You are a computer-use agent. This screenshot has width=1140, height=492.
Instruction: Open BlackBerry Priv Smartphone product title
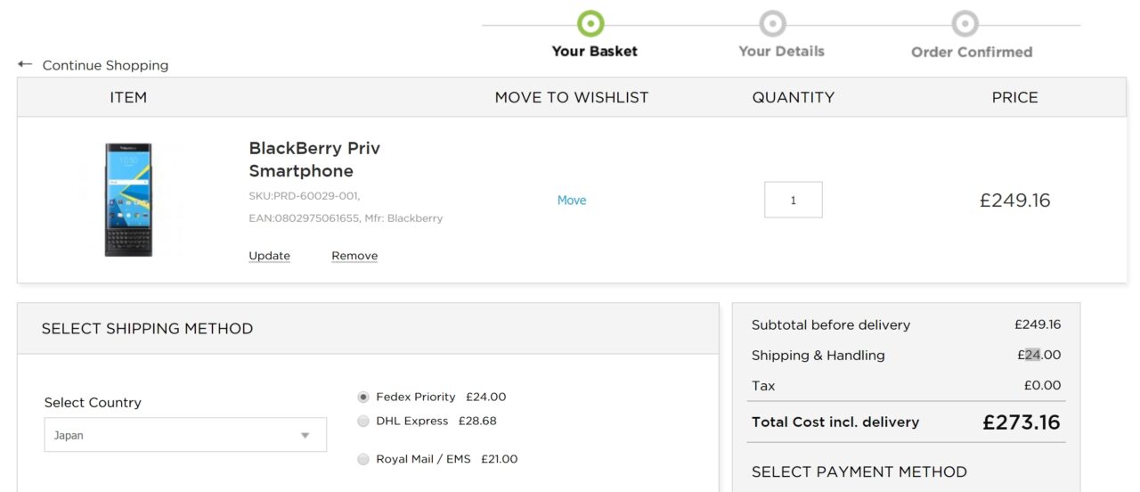pyautogui.click(x=314, y=160)
